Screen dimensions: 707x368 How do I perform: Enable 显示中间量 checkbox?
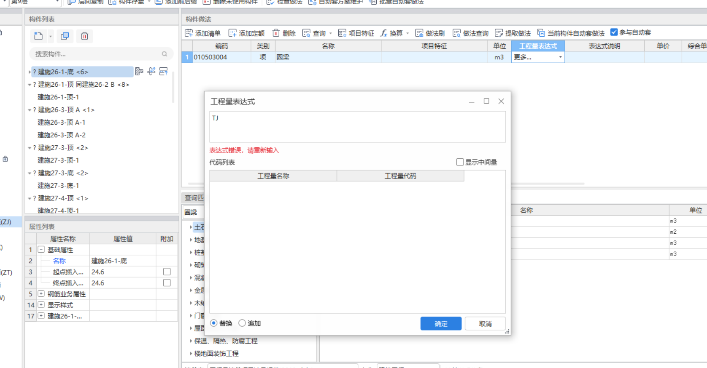pos(460,162)
